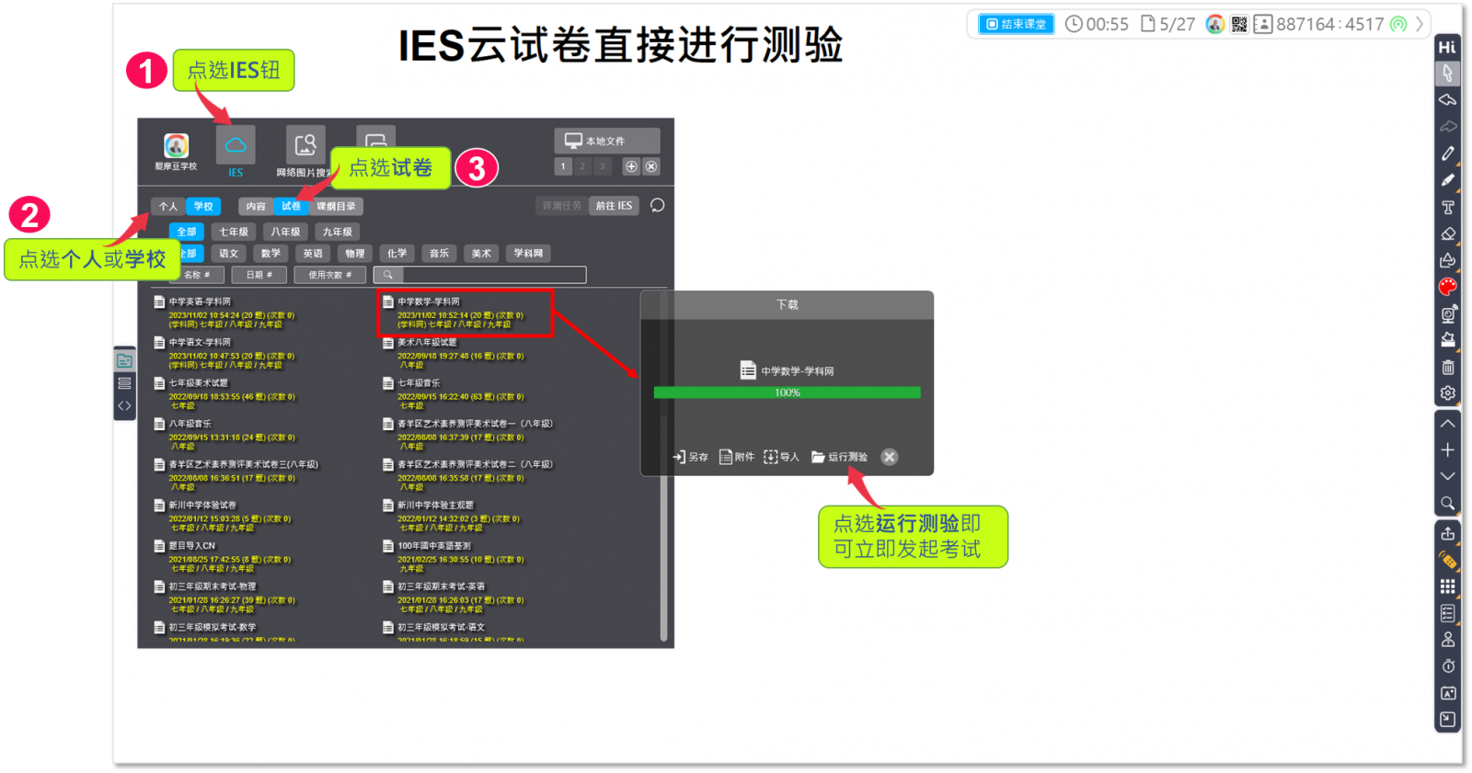Click 运行测验 to start the quiz

click(840, 457)
